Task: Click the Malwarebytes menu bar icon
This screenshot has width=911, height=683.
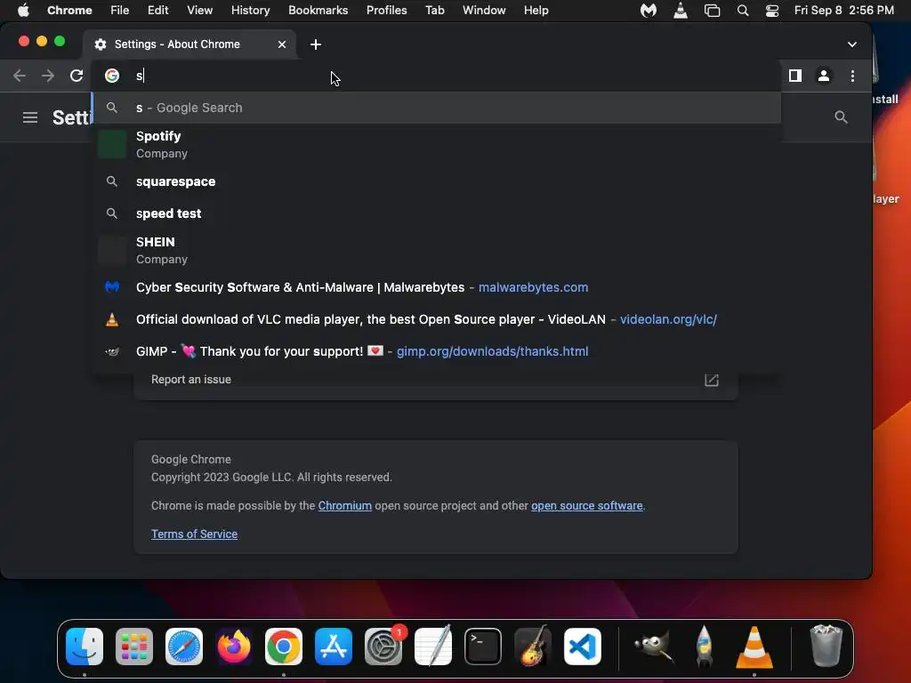Action: click(x=649, y=11)
